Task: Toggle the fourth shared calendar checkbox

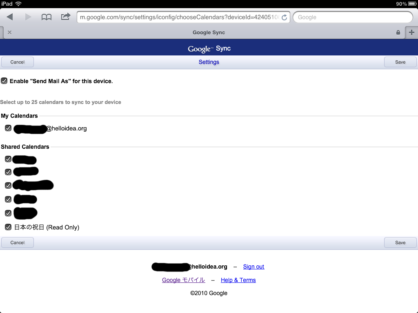Action: pos(8,199)
